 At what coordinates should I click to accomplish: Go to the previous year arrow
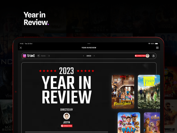click(x=83, y=56)
